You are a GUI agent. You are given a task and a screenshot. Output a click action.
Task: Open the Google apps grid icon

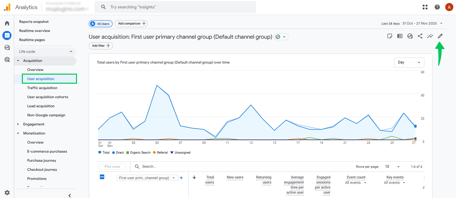[425, 7]
